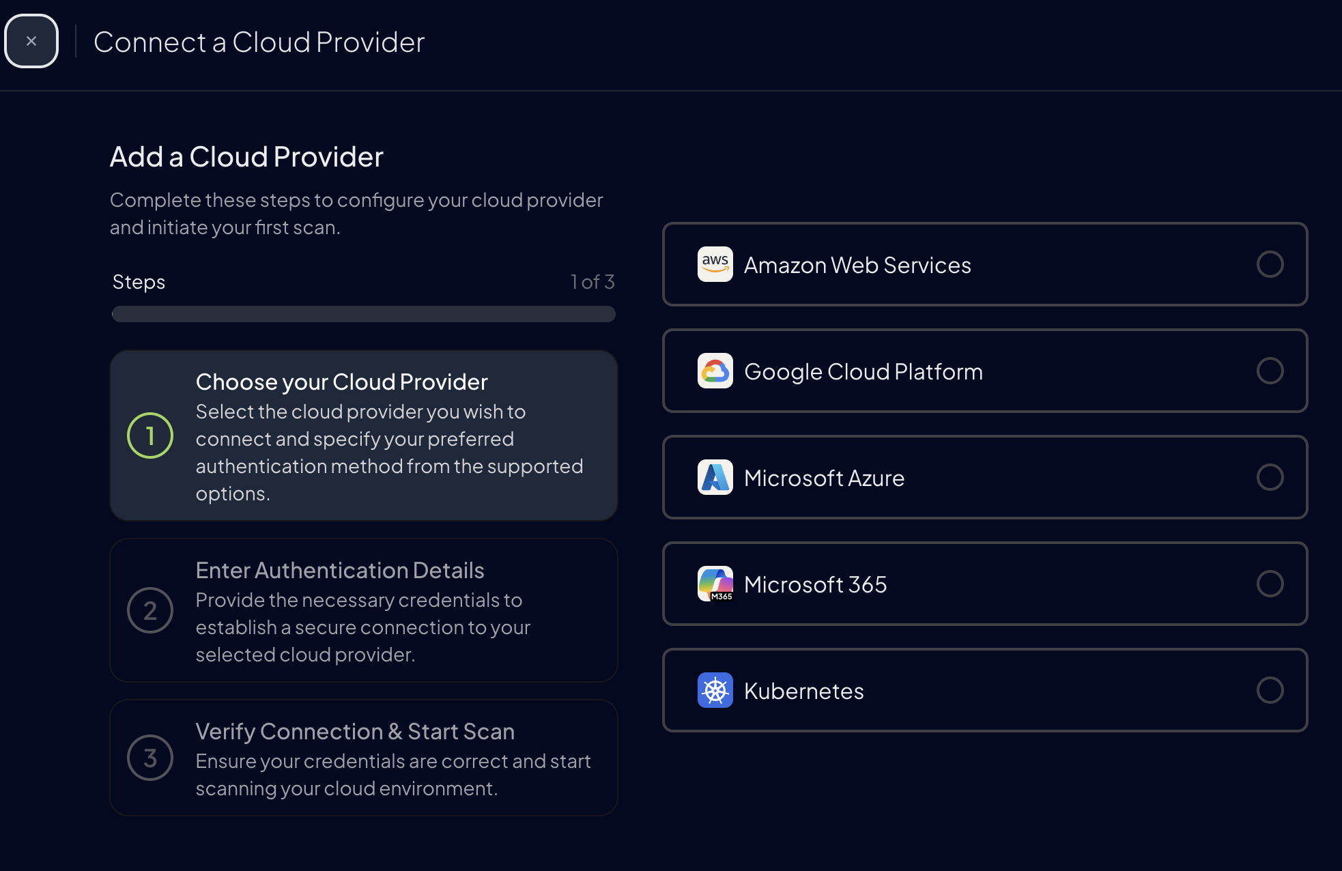Select the Microsoft 365 radio button

(x=1270, y=584)
